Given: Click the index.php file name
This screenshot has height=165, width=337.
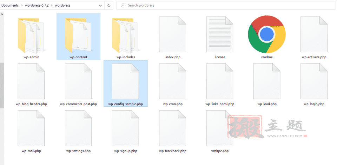Looking at the screenshot, I should (x=173, y=57).
